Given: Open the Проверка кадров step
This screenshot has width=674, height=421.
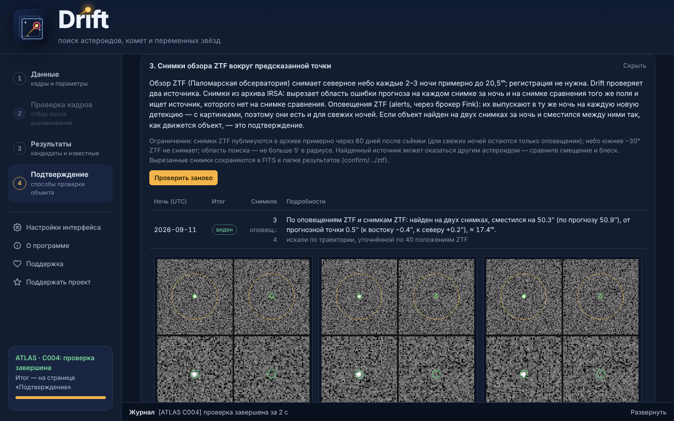Looking at the screenshot, I should [x=60, y=113].
